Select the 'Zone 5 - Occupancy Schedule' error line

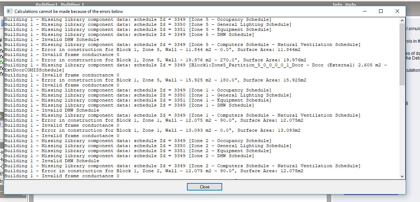point(138,19)
